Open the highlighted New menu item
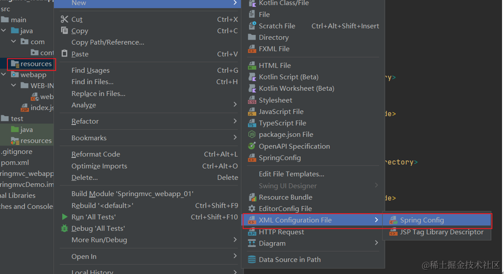504x274 pixels. click(x=147, y=3)
